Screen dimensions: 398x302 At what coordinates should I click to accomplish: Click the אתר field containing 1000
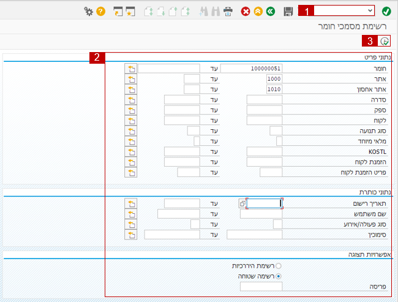click(274, 79)
